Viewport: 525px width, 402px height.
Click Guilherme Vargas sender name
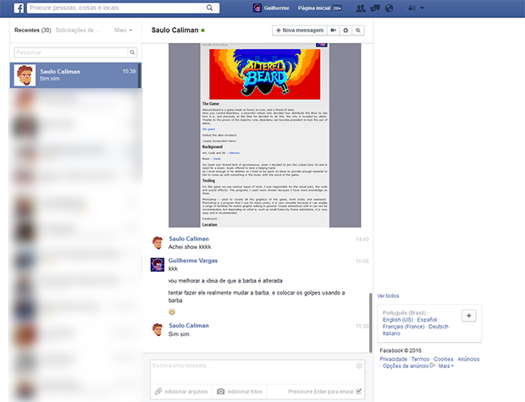click(x=193, y=261)
